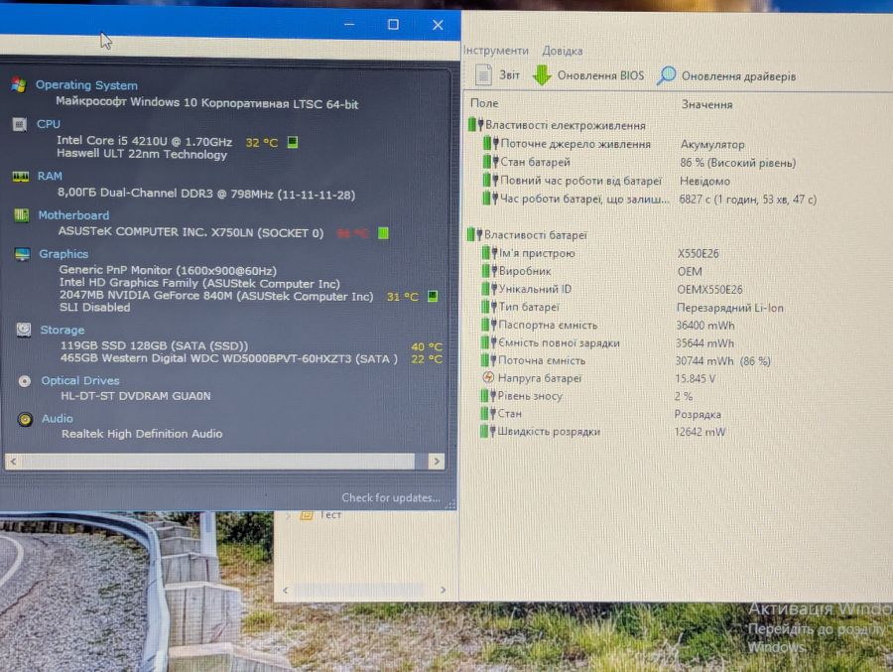893x672 pixels.
Task: Click the Realtek High Definition Audio text
Action: pos(142,434)
